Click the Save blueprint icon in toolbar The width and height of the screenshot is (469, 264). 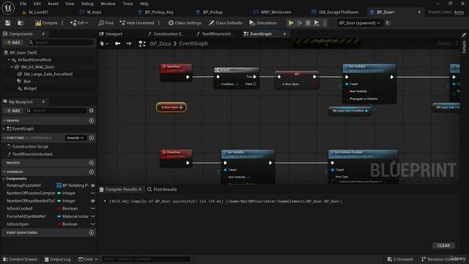(8, 23)
